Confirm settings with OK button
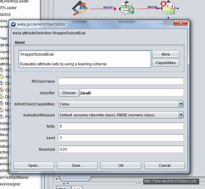The height and width of the screenshot is (189, 205). [121, 165]
